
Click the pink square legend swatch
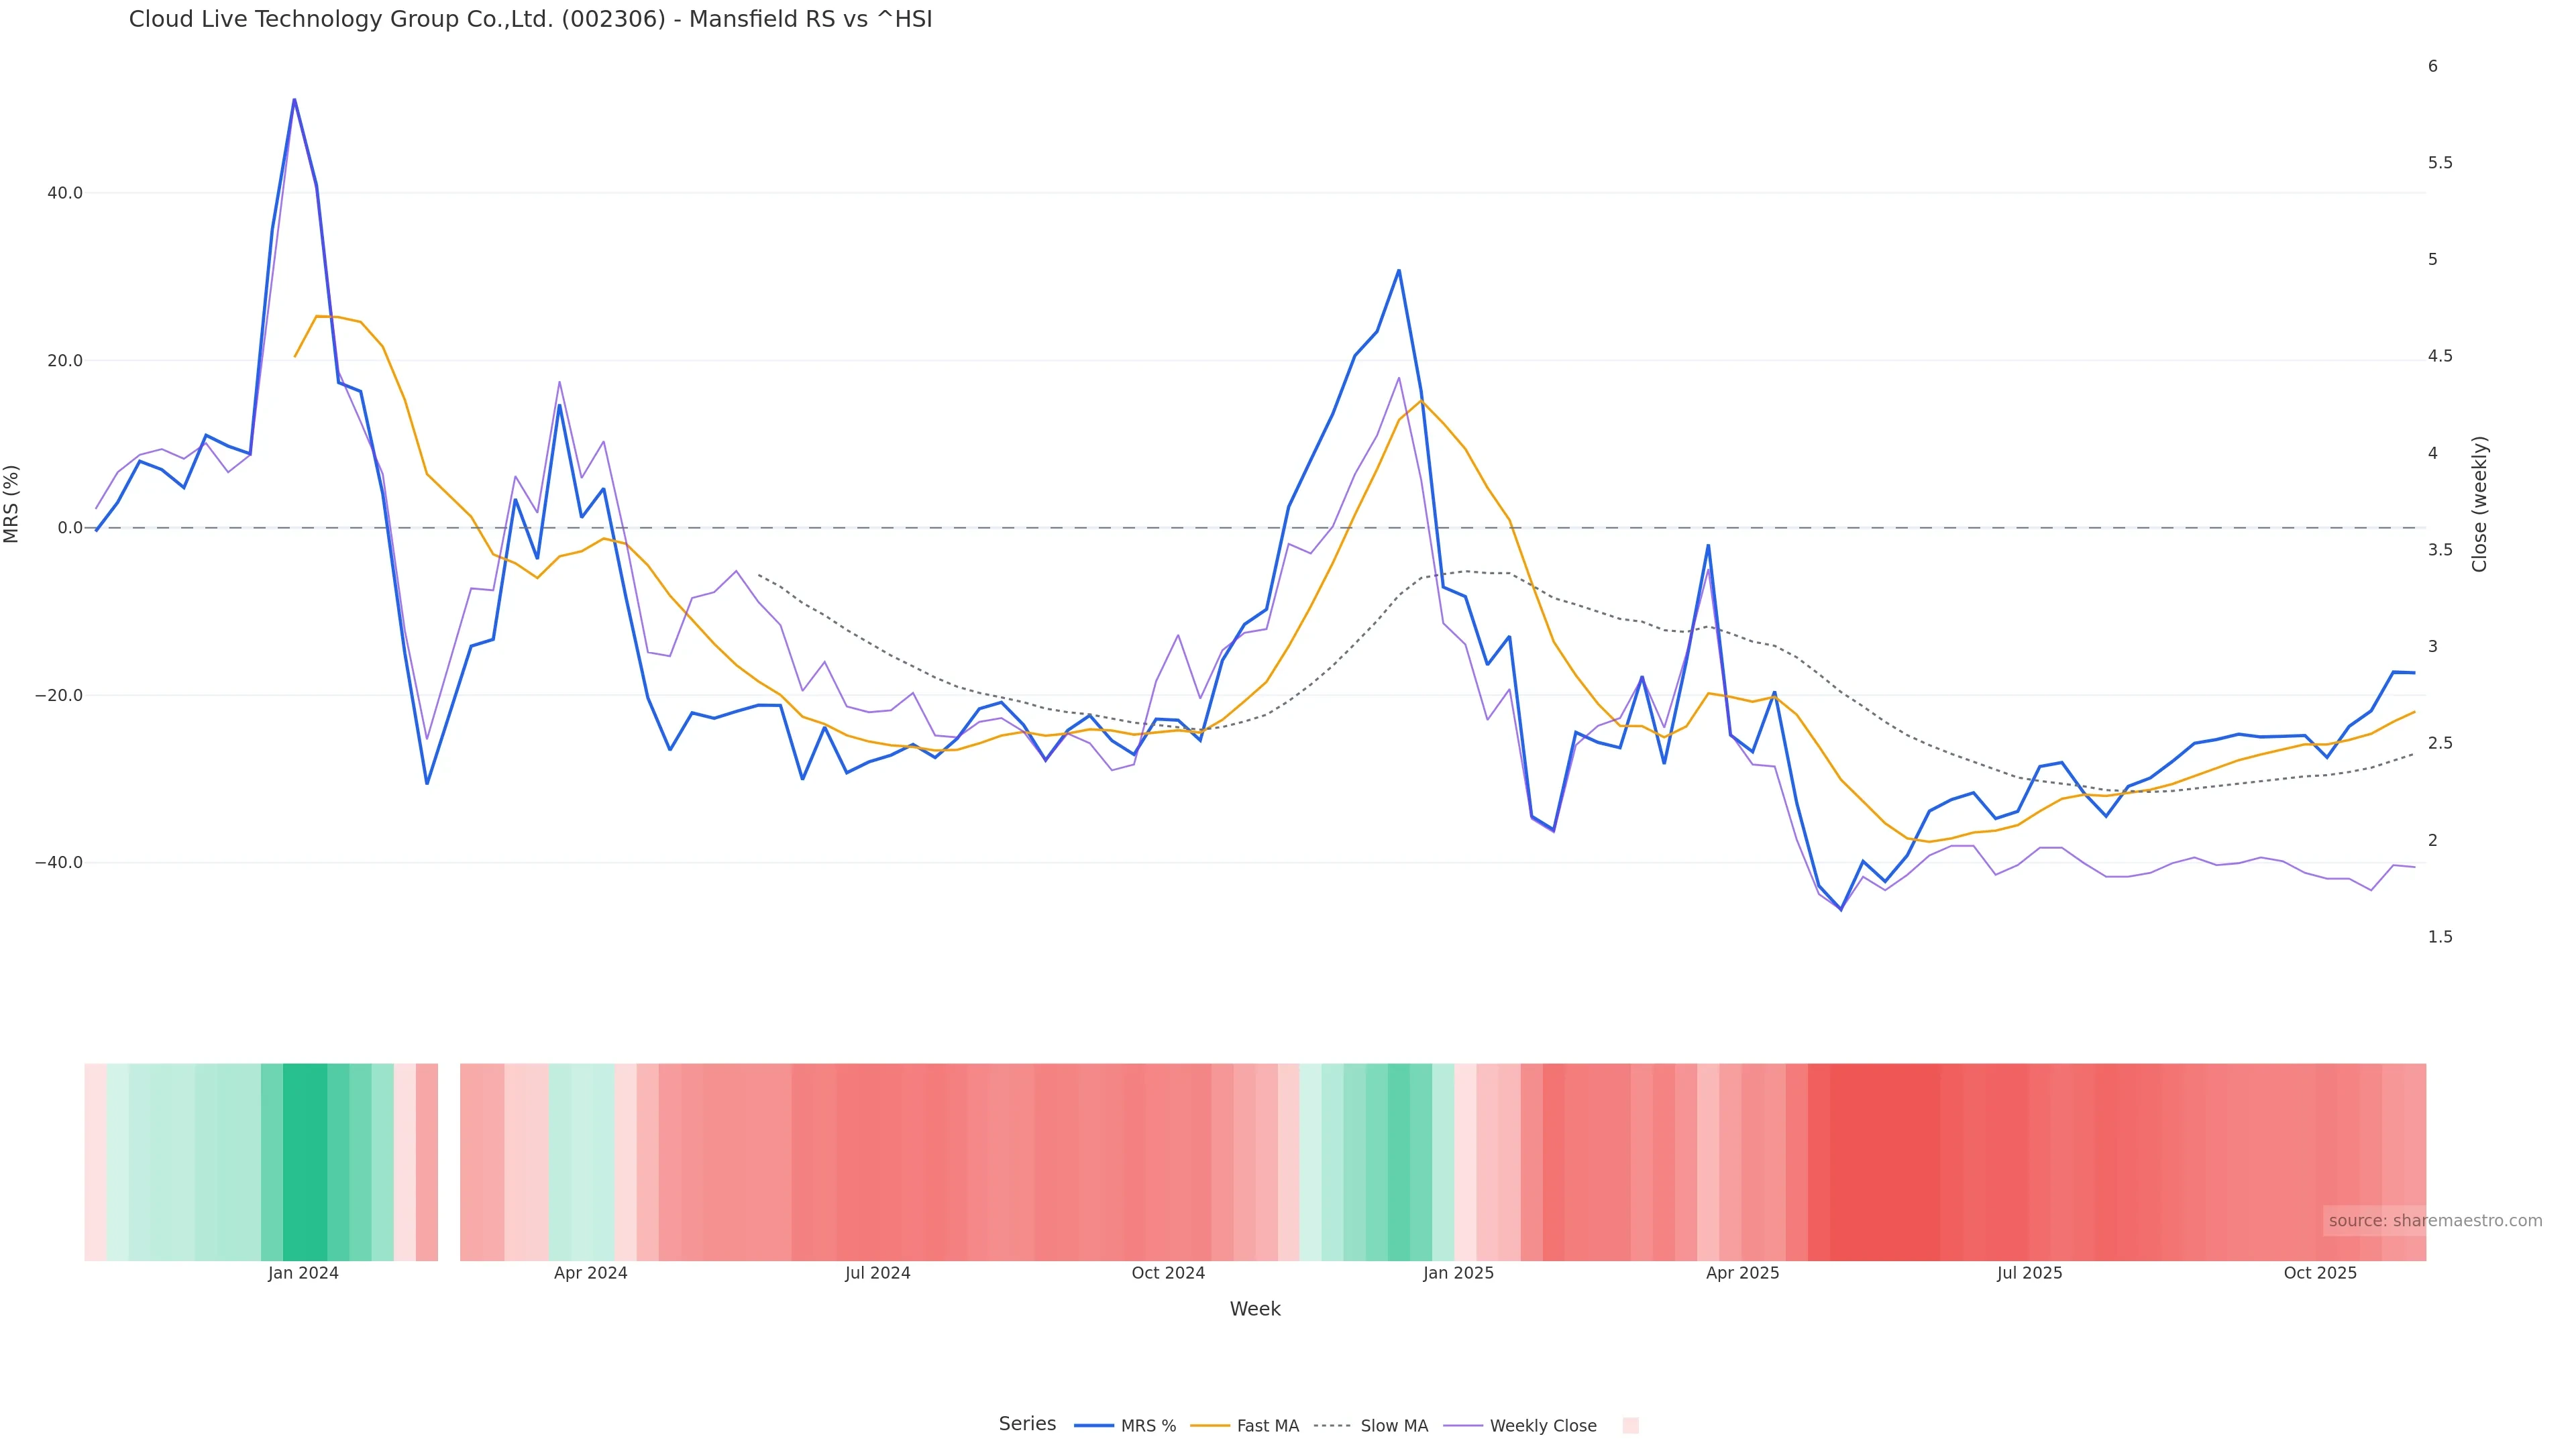[x=1630, y=1425]
